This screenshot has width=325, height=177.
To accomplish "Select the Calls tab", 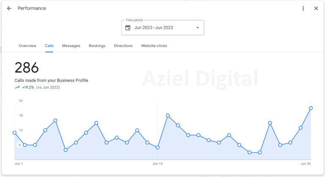I will pyautogui.click(x=49, y=46).
